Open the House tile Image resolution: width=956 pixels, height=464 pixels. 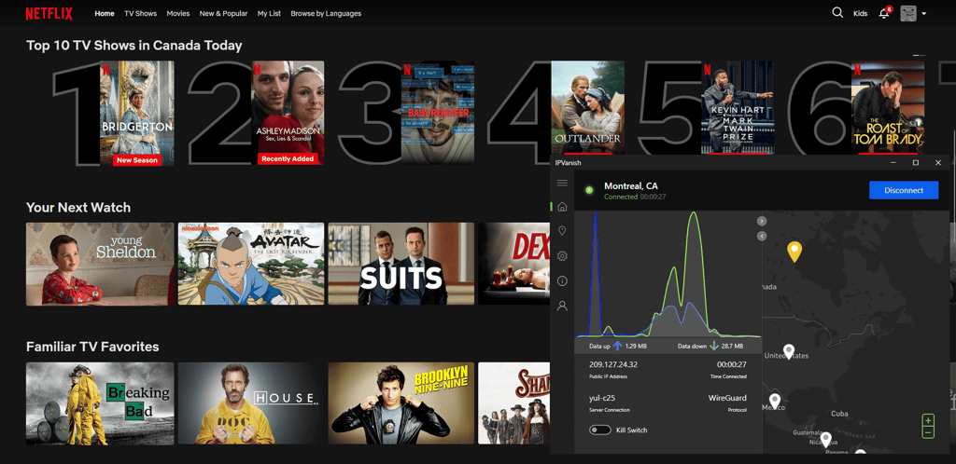click(x=251, y=403)
